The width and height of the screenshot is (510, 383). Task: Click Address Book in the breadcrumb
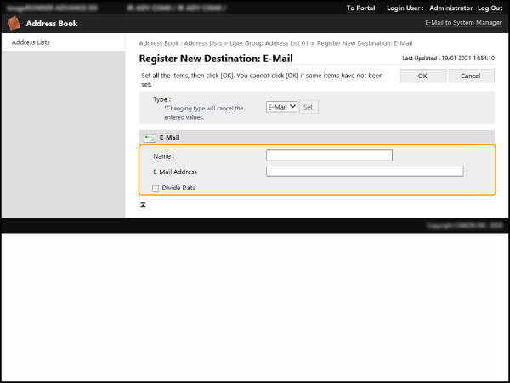(160, 42)
